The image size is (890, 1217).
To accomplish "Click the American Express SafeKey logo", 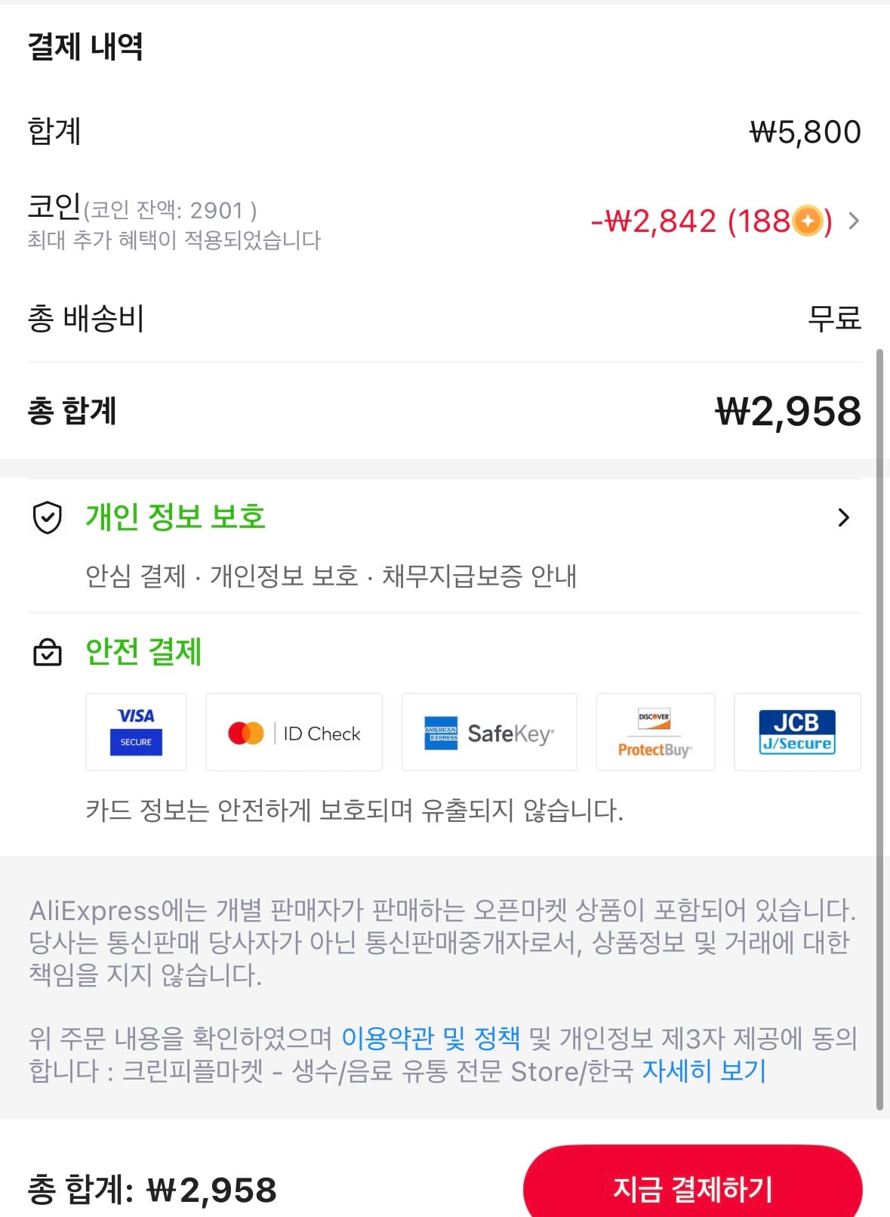I will [489, 731].
